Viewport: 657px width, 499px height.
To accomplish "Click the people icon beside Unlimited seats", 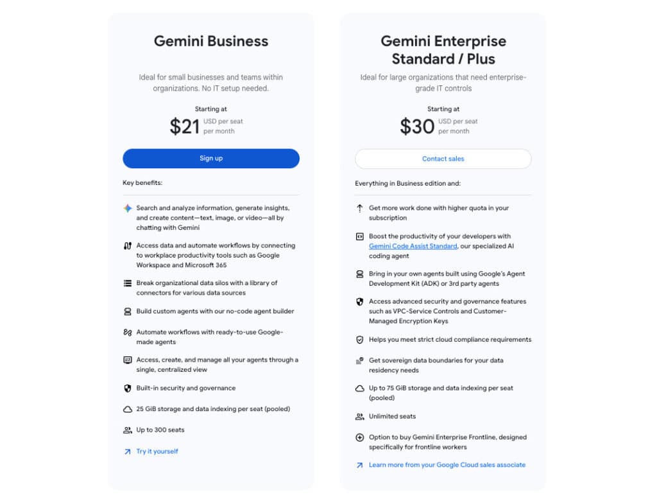I will (x=360, y=417).
